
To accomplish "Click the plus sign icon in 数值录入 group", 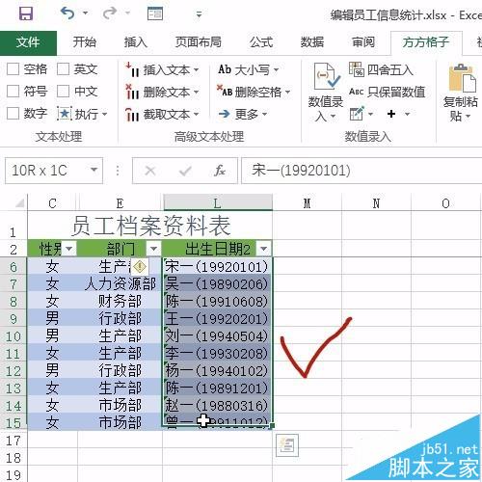I will [391, 114].
